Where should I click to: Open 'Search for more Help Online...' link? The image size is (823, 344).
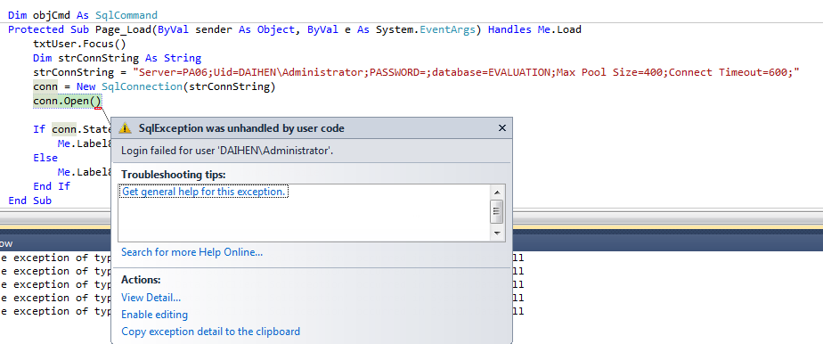pos(192,252)
